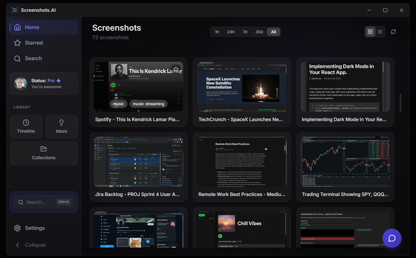The image size is (416, 258).
Task: Filter screenshots to the last 1h
Action: [217, 32]
